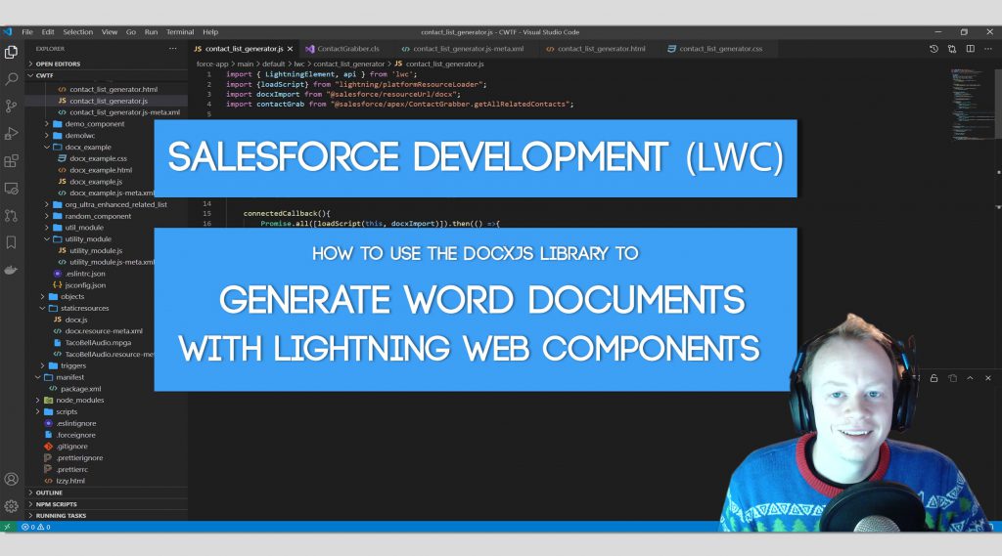Open editor more actions ellipsis
Image resolution: width=1002 pixels, height=556 pixels.
[x=988, y=49]
